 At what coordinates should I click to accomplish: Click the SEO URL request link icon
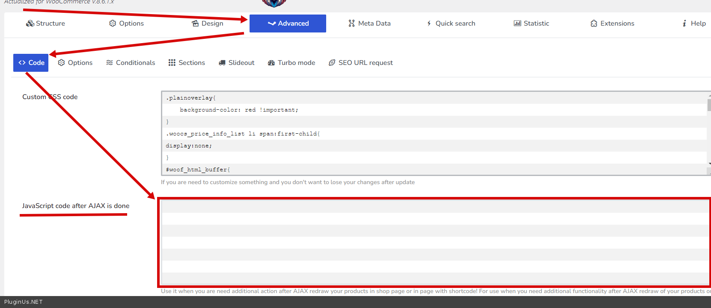point(332,63)
